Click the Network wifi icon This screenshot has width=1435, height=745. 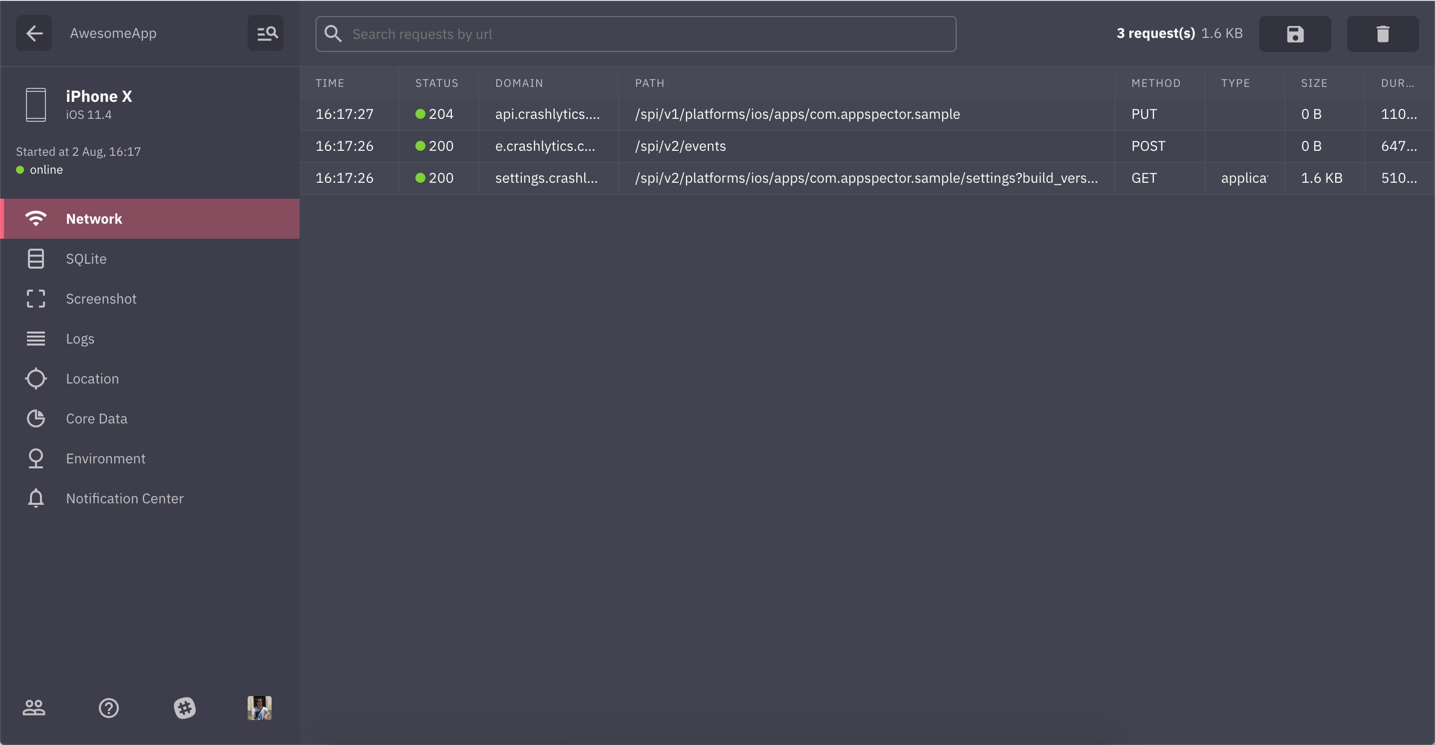[x=35, y=218]
